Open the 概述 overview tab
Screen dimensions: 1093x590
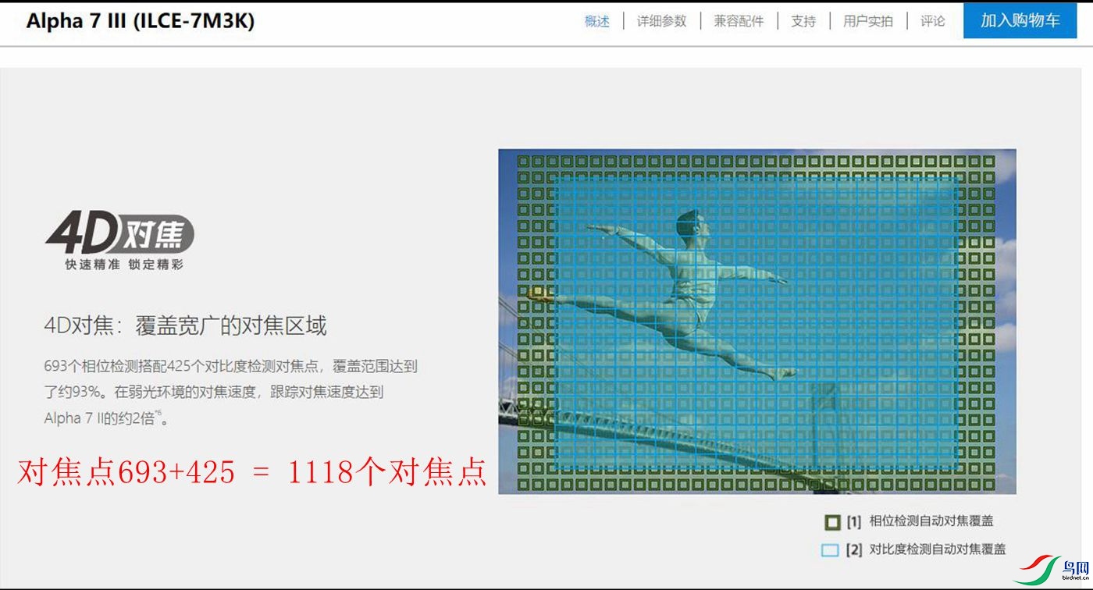coord(596,21)
